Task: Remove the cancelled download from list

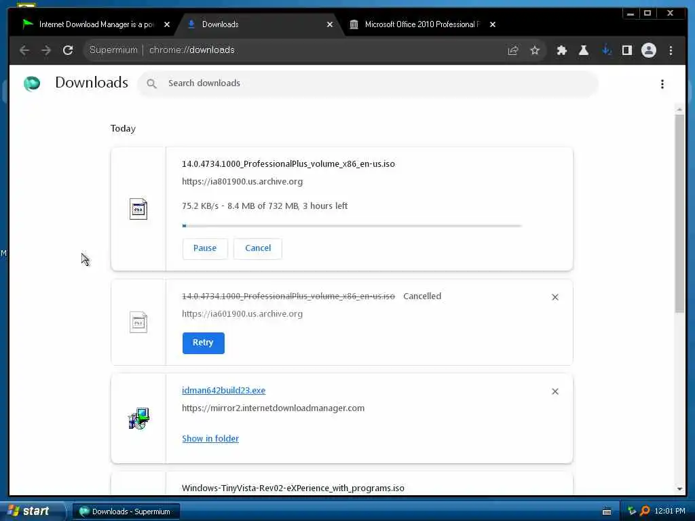Action: click(555, 297)
